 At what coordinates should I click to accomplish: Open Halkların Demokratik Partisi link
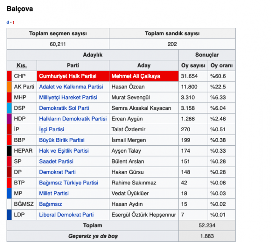coord(73,119)
